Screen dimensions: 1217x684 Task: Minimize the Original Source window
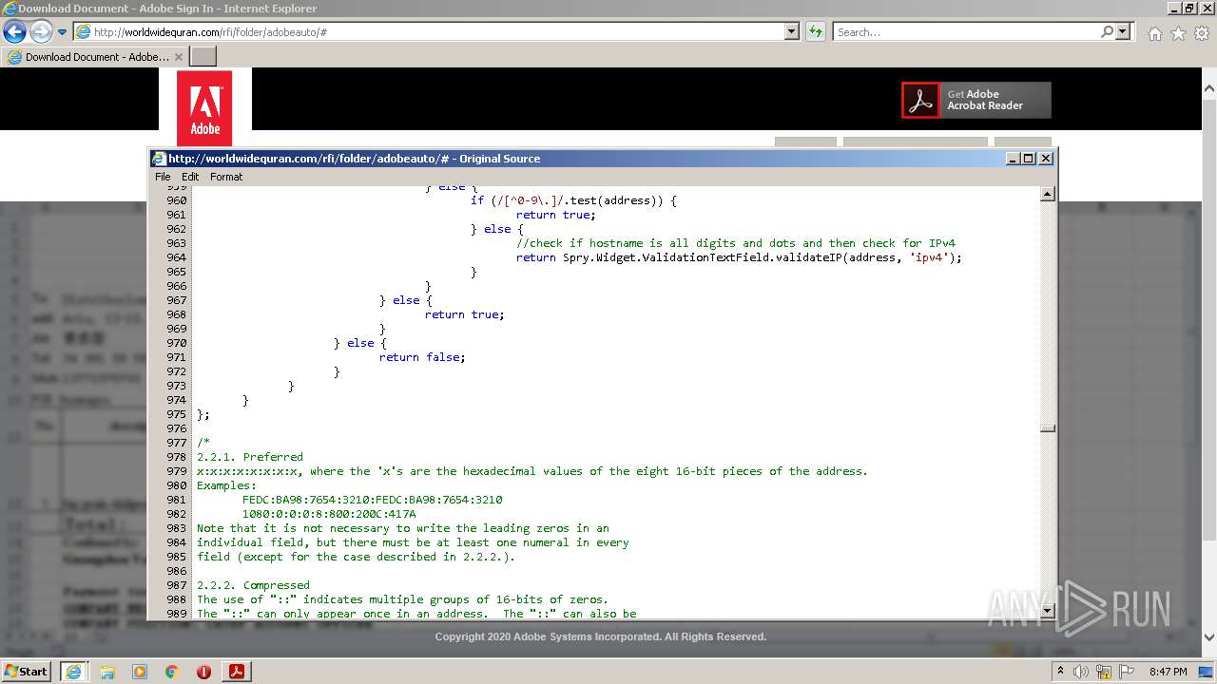click(x=1013, y=159)
